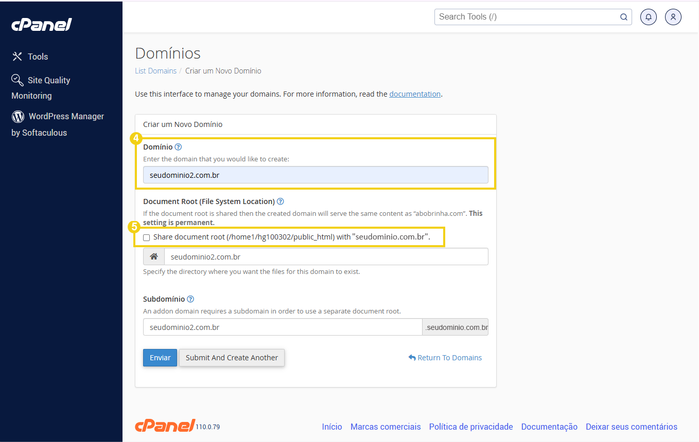Open the notifications bell
The image size is (699, 442).
coord(648,17)
